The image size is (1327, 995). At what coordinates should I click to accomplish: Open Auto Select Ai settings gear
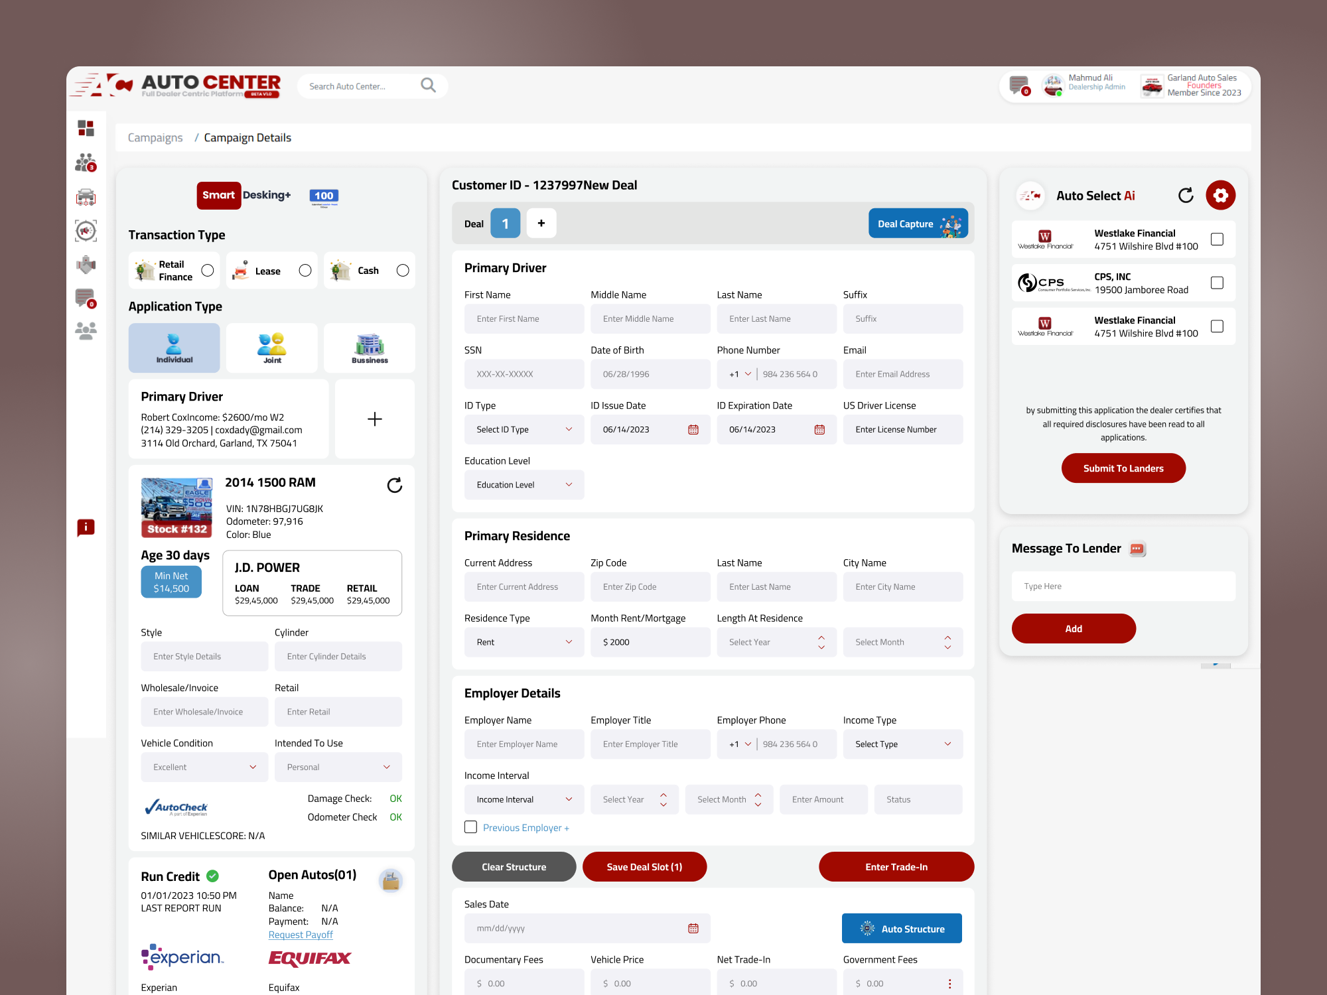pyautogui.click(x=1220, y=195)
